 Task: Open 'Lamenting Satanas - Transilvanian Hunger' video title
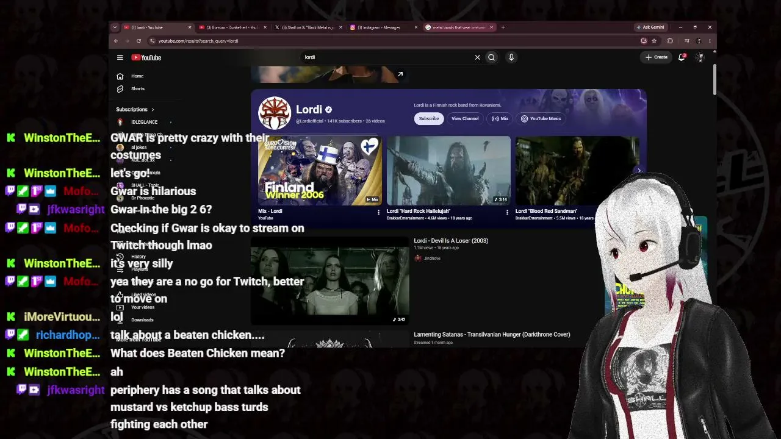click(492, 335)
